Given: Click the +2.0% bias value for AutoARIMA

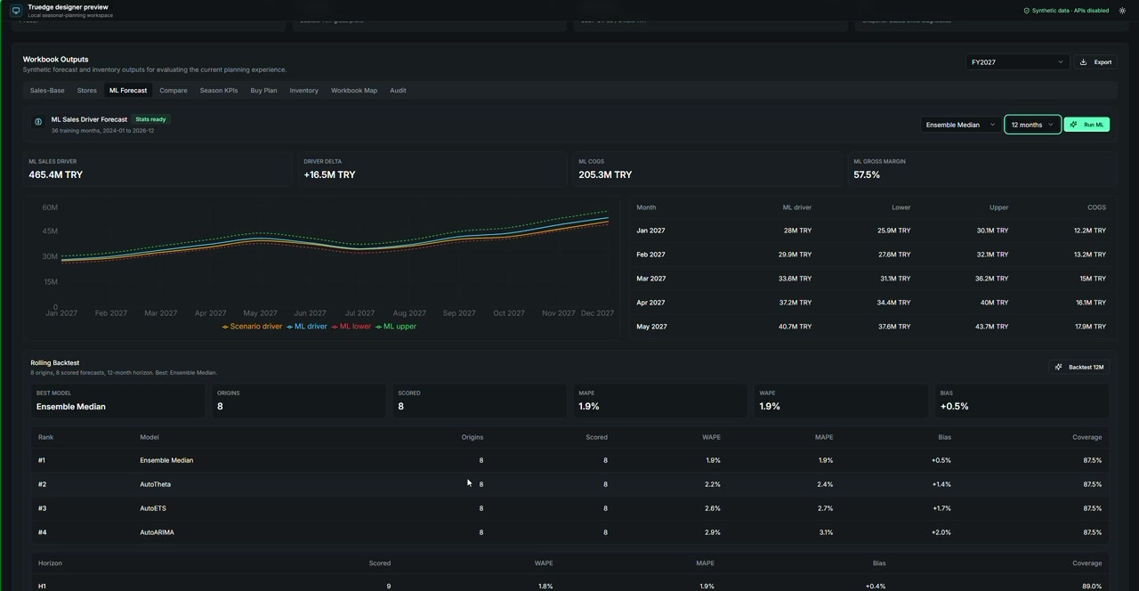Looking at the screenshot, I should tap(941, 532).
